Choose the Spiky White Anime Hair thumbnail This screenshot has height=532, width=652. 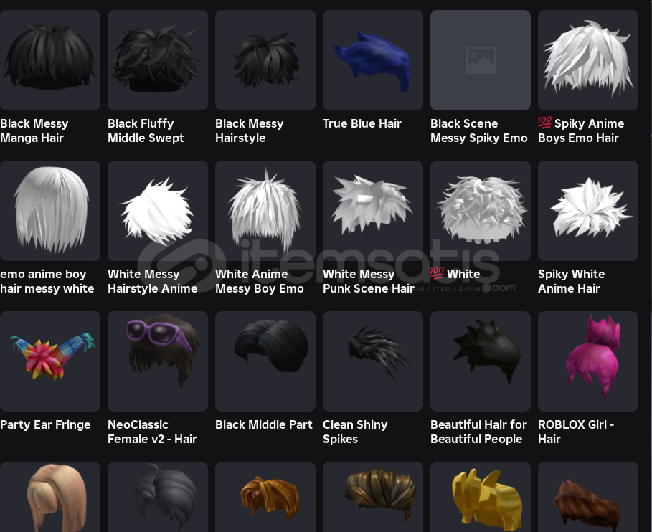588,211
